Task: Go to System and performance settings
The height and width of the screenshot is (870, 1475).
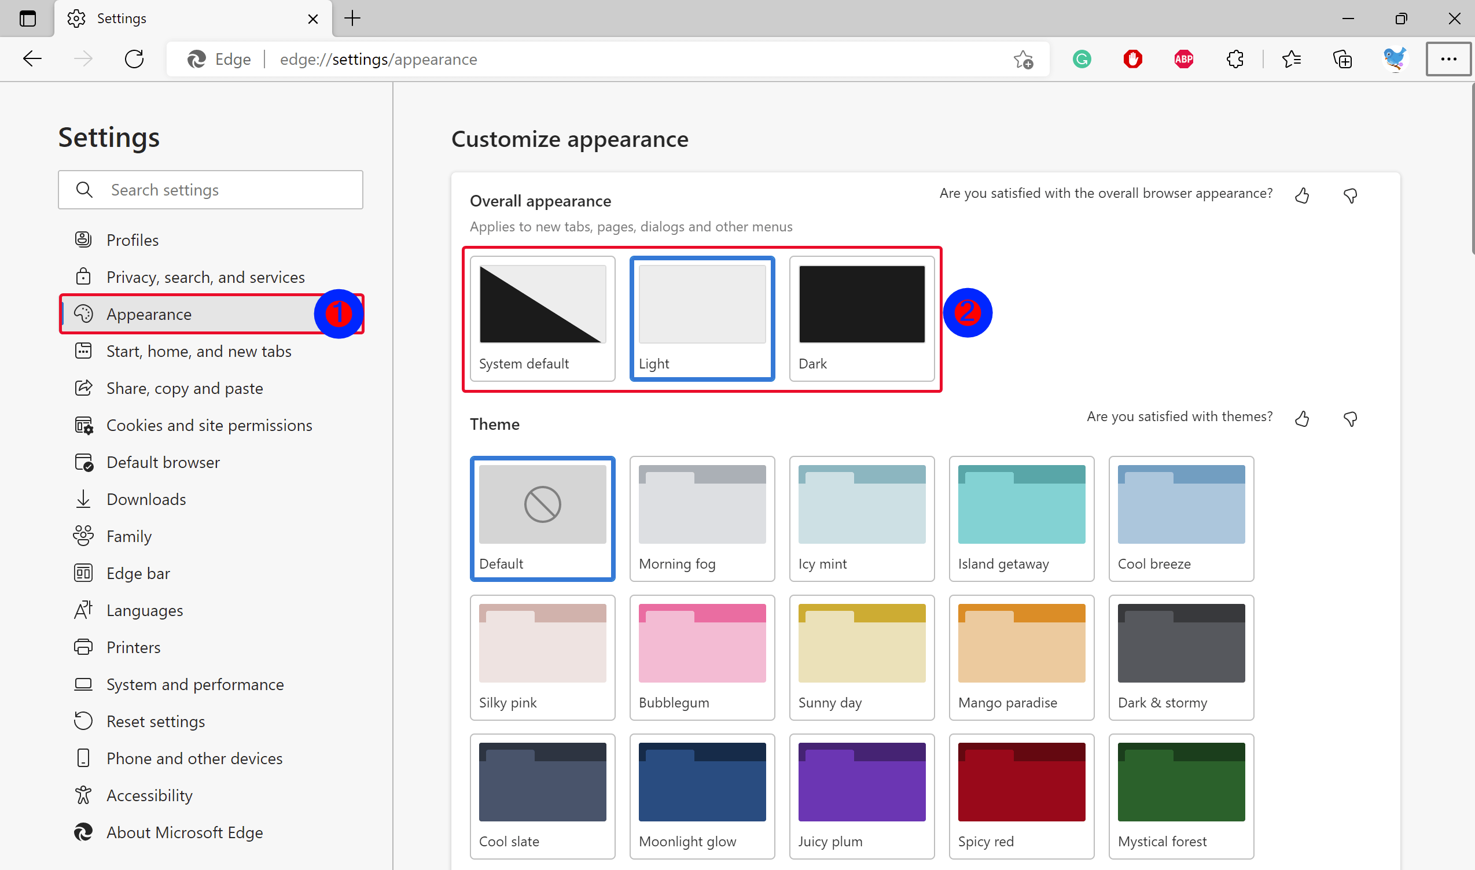Action: click(x=194, y=684)
